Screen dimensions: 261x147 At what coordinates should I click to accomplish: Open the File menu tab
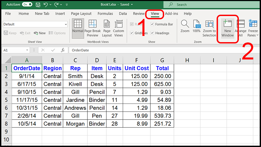8,13
